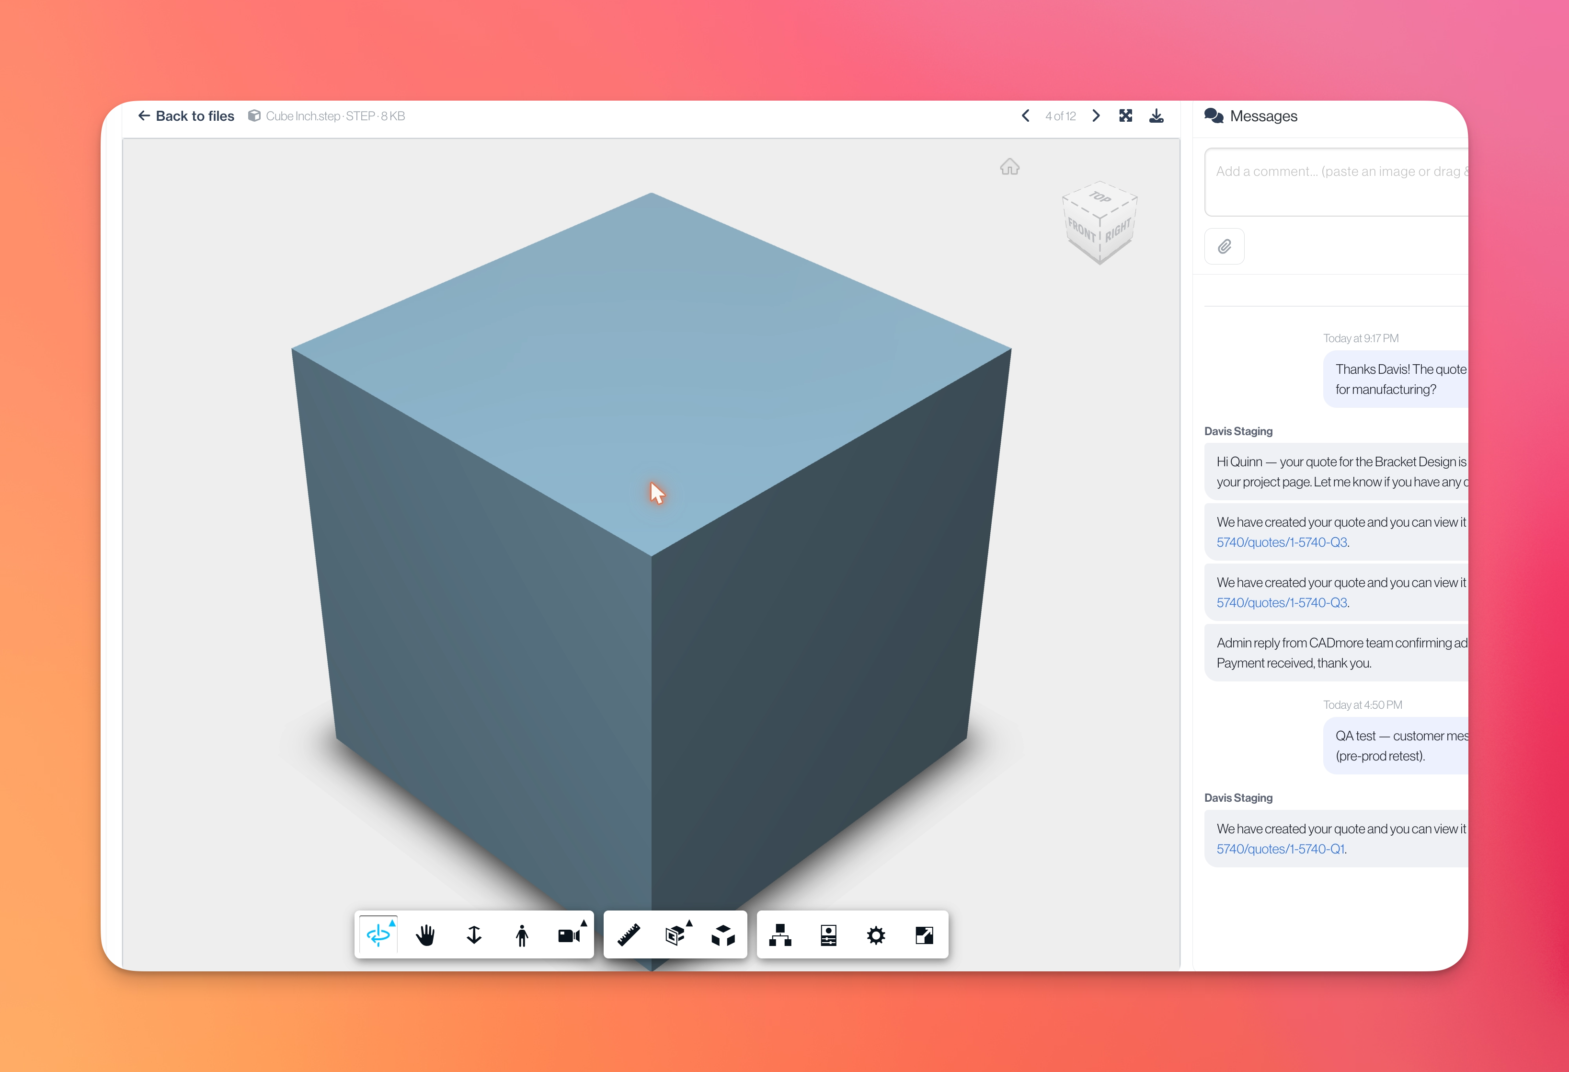
Task: Select the Measure ruler tool
Action: point(629,935)
